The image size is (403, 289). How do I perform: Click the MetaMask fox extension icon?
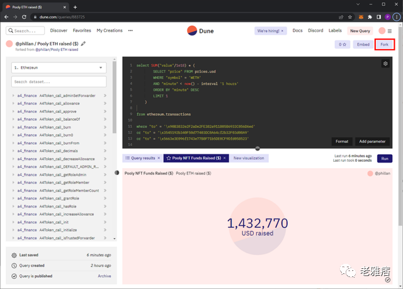click(361, 17)
